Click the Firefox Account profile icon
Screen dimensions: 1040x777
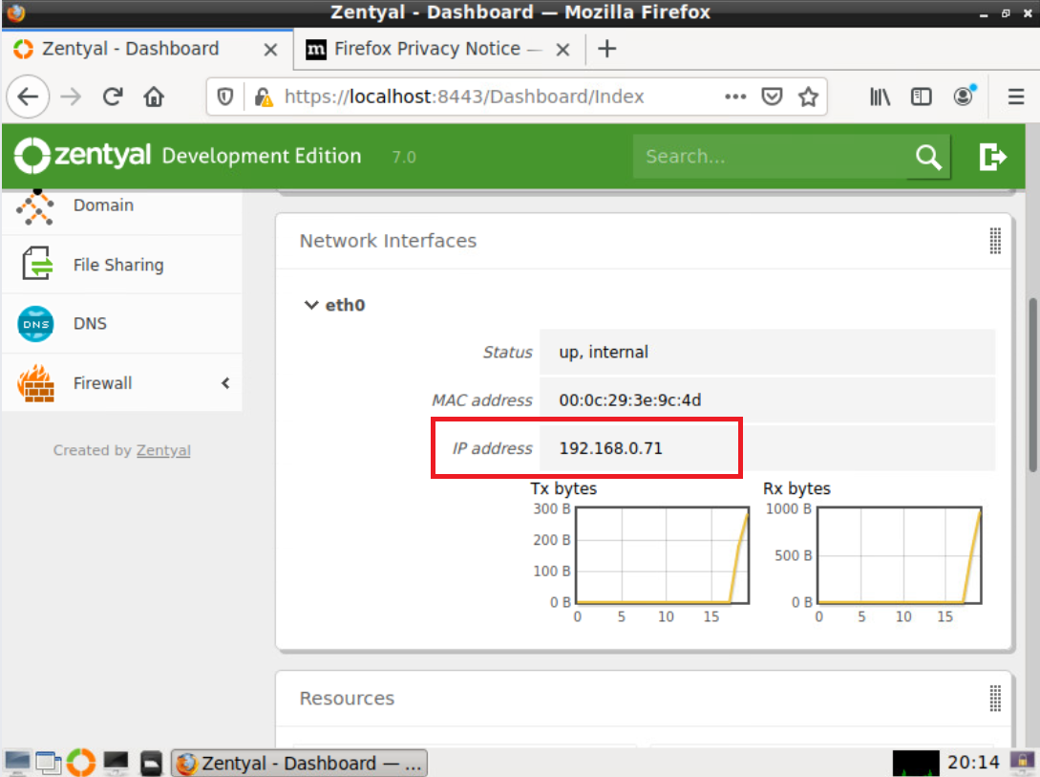pos(963,96)
